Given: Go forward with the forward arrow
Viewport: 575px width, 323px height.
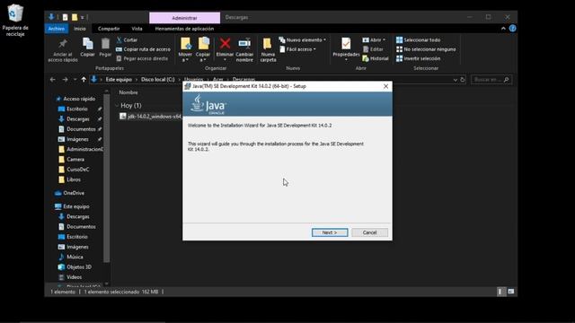Looking at the screenshot, I should pyautogui.click(x=65, y=80).
